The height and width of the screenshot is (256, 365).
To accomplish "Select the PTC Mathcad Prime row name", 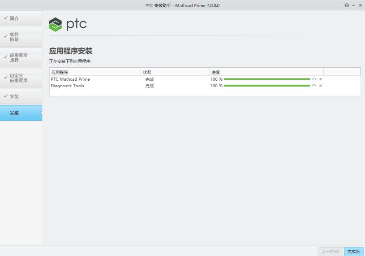I will [70, 79].
